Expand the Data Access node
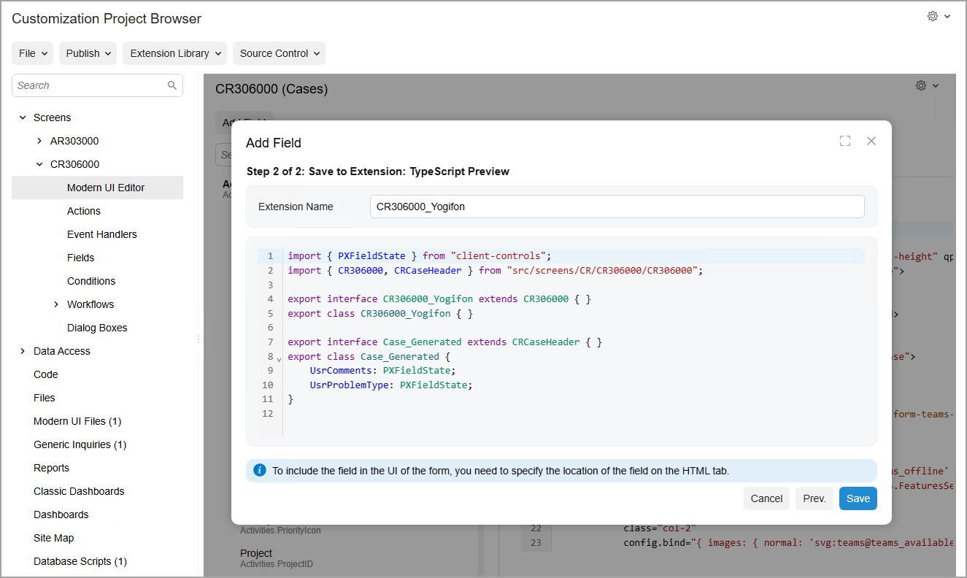This screenshot has height=578, width=967. tap(23, 351)
